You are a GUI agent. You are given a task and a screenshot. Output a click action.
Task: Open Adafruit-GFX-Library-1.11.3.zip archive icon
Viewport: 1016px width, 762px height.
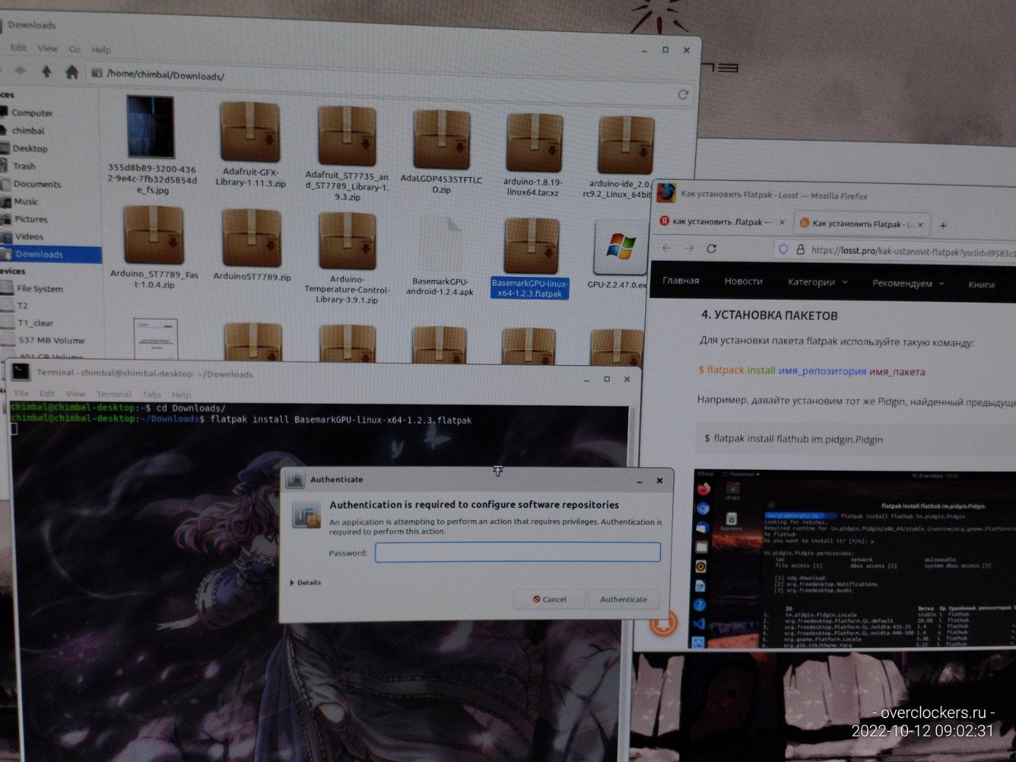pyautogui.click(x=250, y=132)
